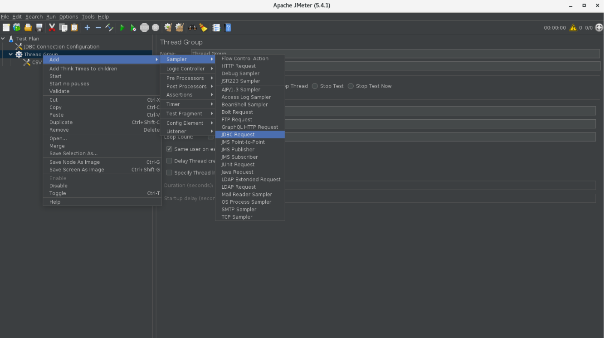The height and width of the screenshot is (338, 605).
Task: Click the Help question-mark toolbar icon
Action: pos(228,28)
